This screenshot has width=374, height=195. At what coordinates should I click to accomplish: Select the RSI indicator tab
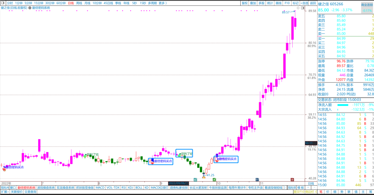click(124, 188)
